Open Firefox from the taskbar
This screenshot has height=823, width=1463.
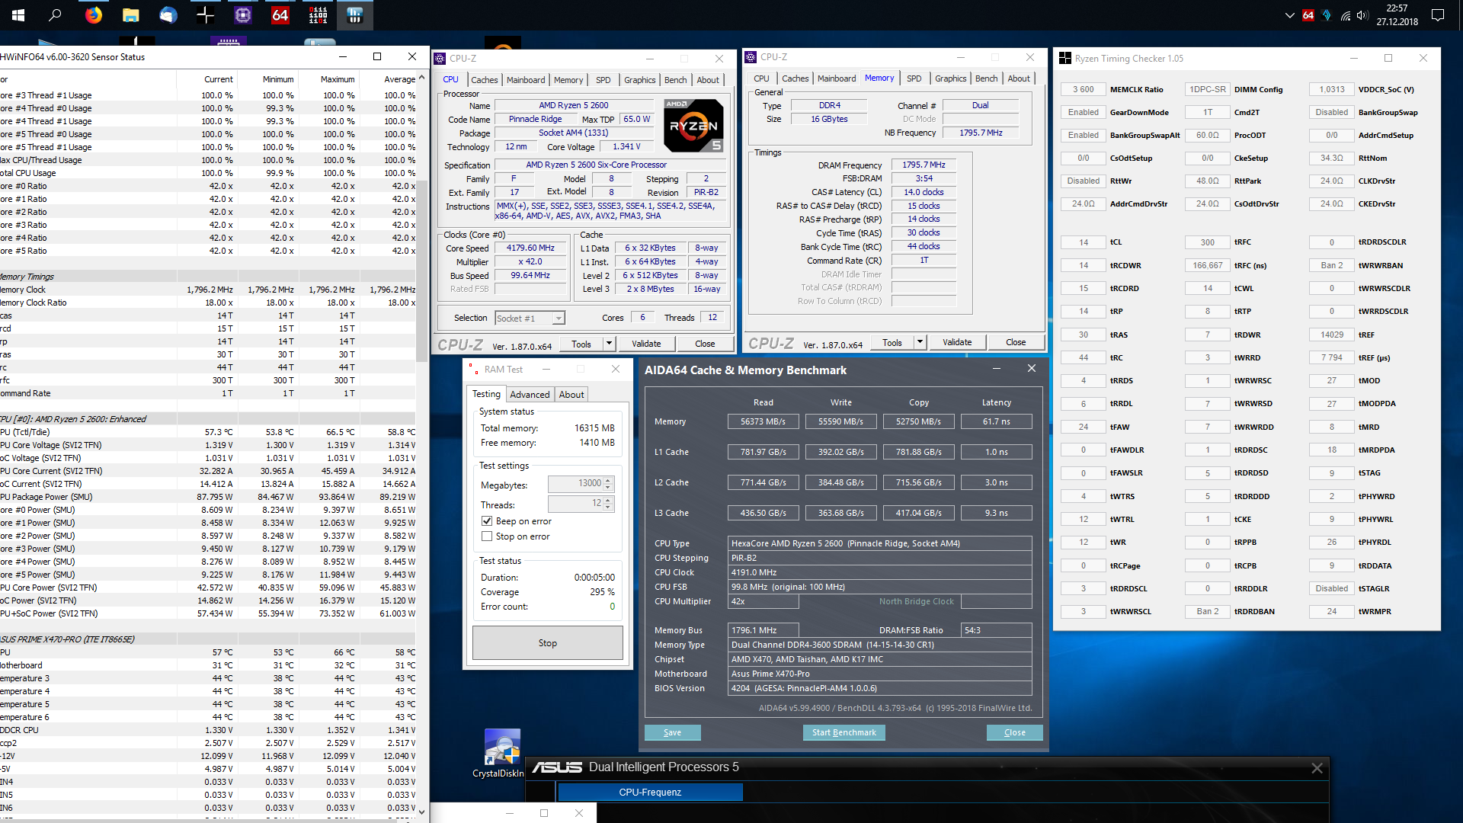pyautogui.click(x=93, y=15)
